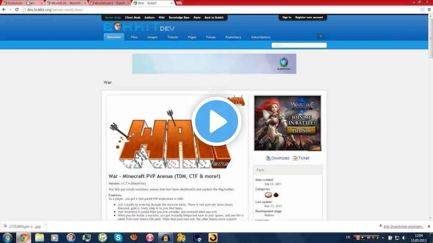Click the Download link

(280, 158)
